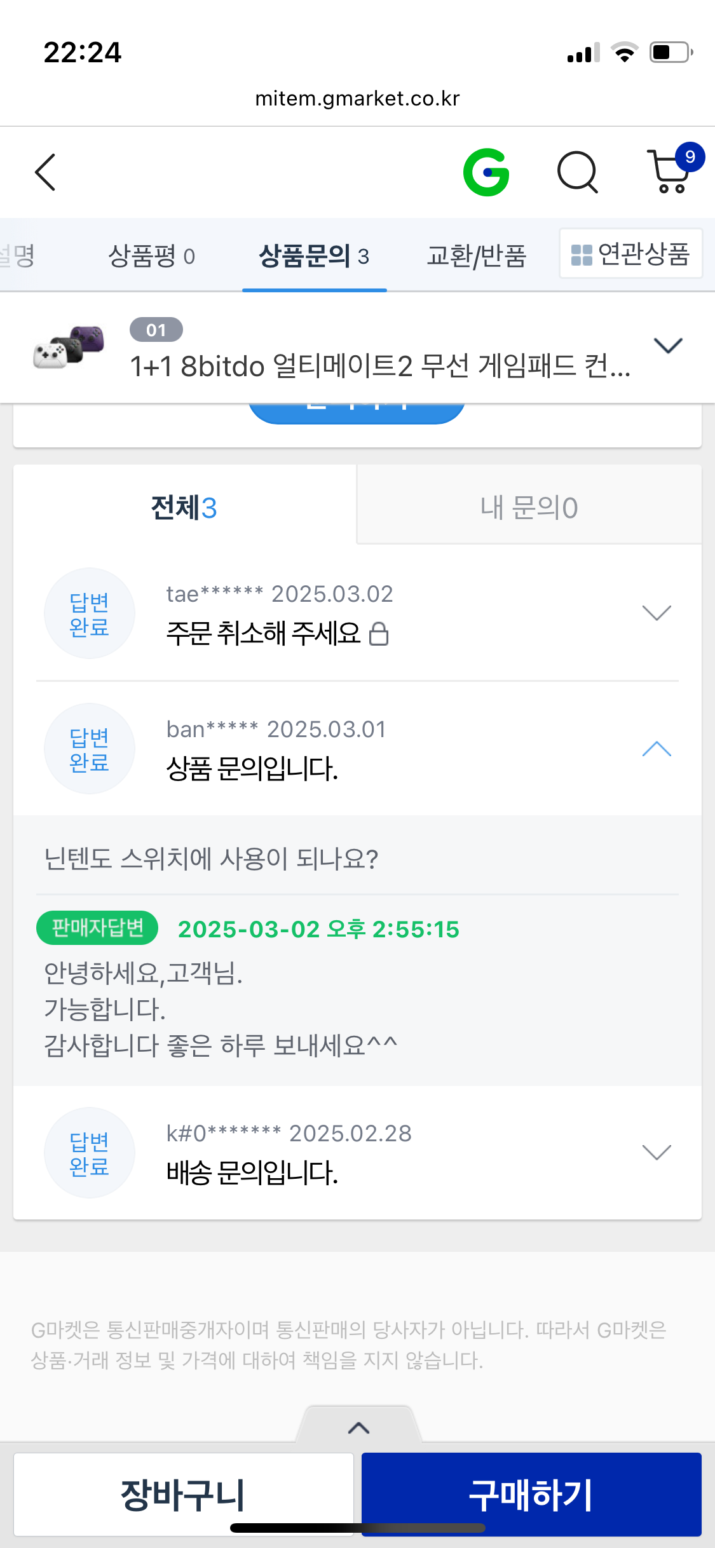
Task: Open the Gmarket home logo
Action: [486, 172]
